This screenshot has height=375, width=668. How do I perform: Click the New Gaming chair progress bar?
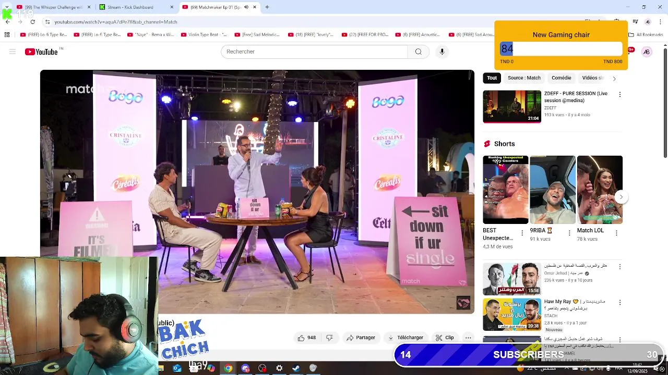click(x=561, y=49)
